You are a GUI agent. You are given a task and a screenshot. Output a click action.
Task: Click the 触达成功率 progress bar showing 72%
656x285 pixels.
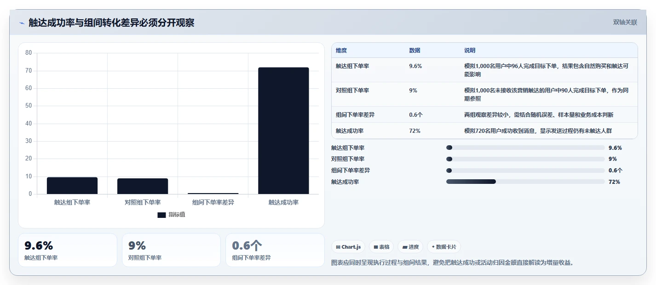pos(525,182)
